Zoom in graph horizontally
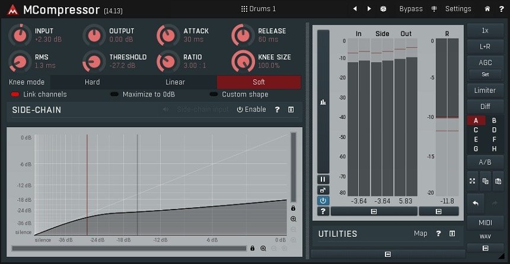The image size is (510, 264). pyautogui.click(x=263, y=249)
